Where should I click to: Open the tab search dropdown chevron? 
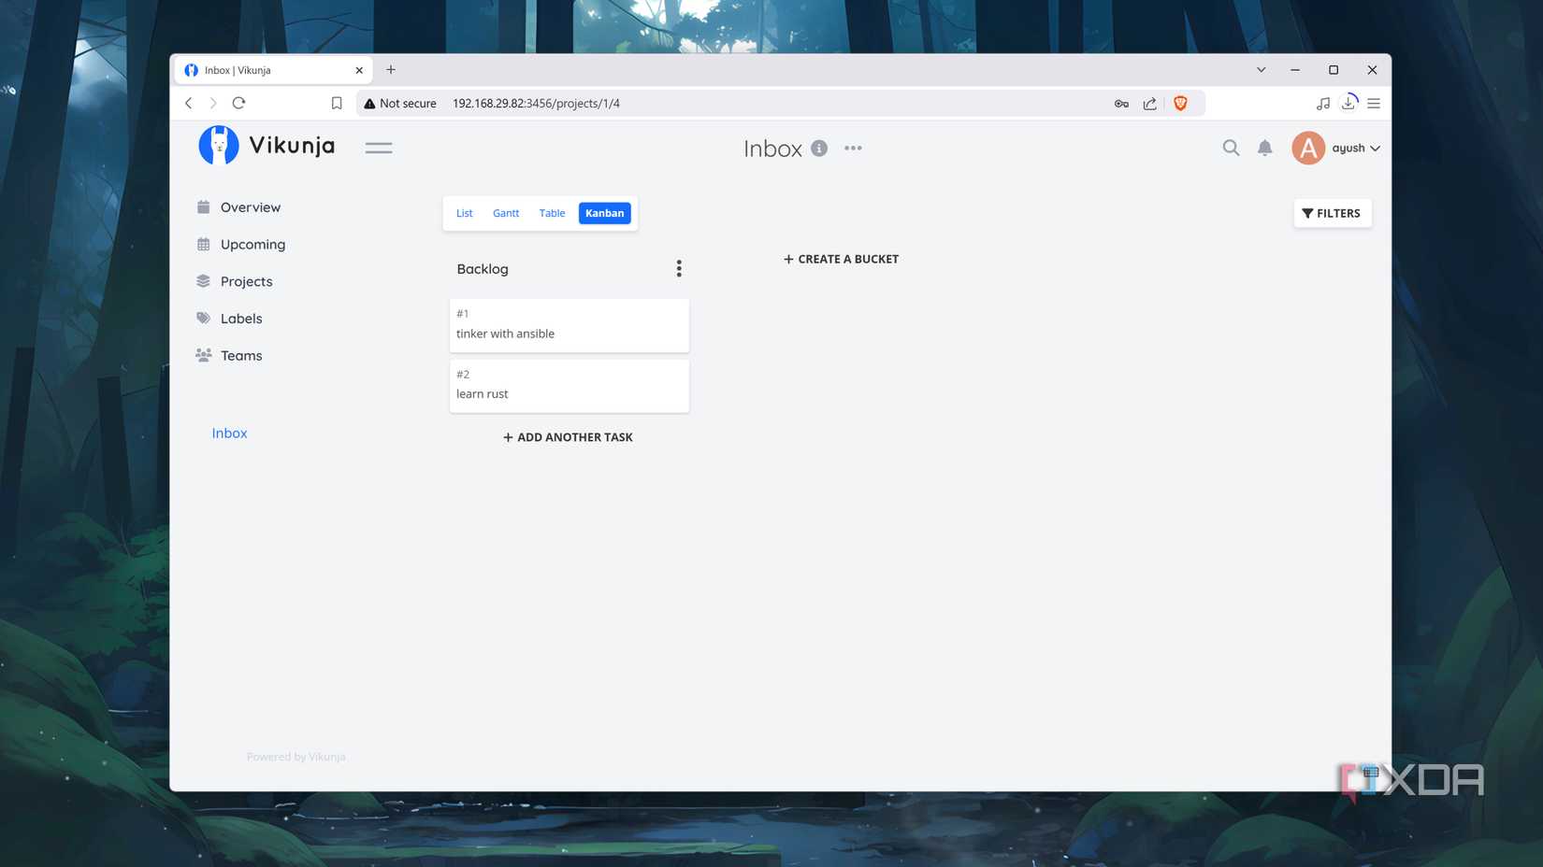(x=1261, y=70)
